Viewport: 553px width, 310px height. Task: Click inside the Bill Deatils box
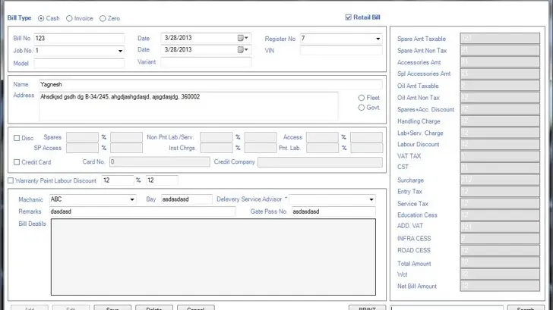[213, 257]
